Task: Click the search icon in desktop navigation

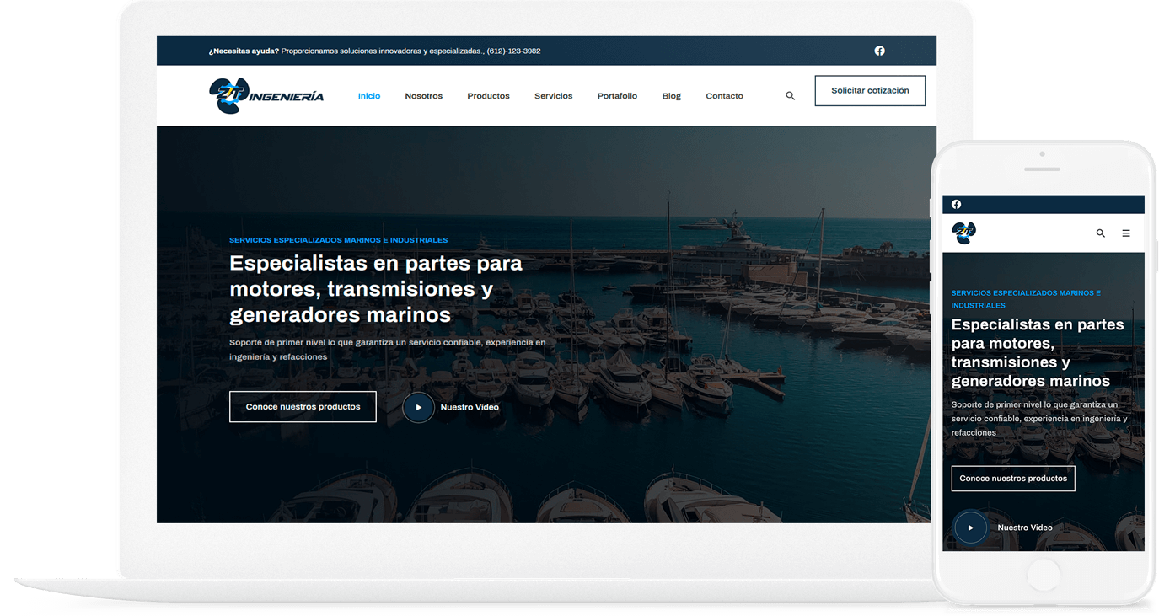Action: pos(790,95)
